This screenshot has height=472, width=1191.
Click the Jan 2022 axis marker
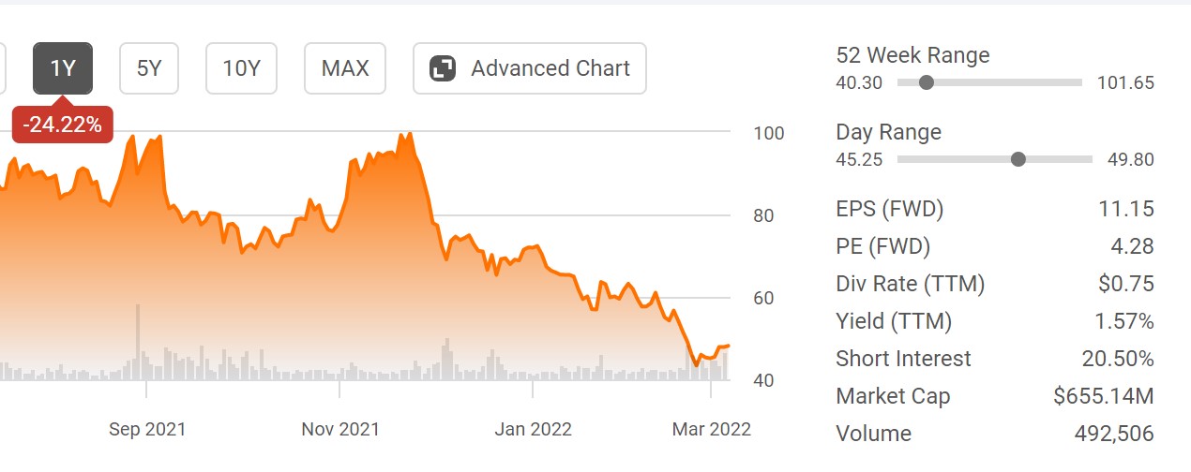(x=533, y=429)
